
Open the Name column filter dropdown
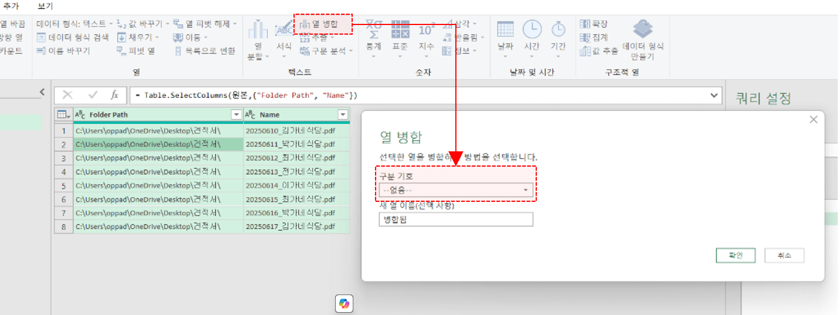point(342,115)
